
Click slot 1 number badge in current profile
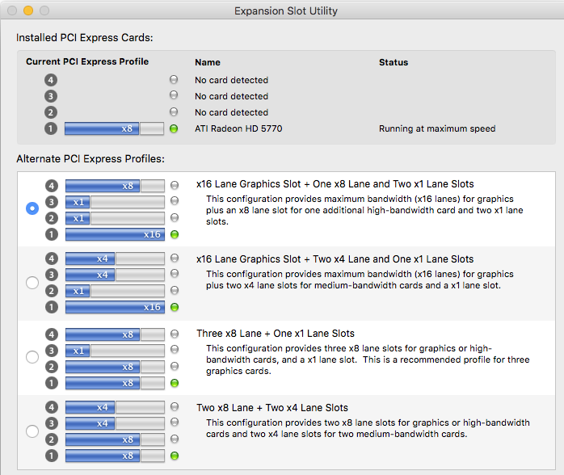click(51, 128)
